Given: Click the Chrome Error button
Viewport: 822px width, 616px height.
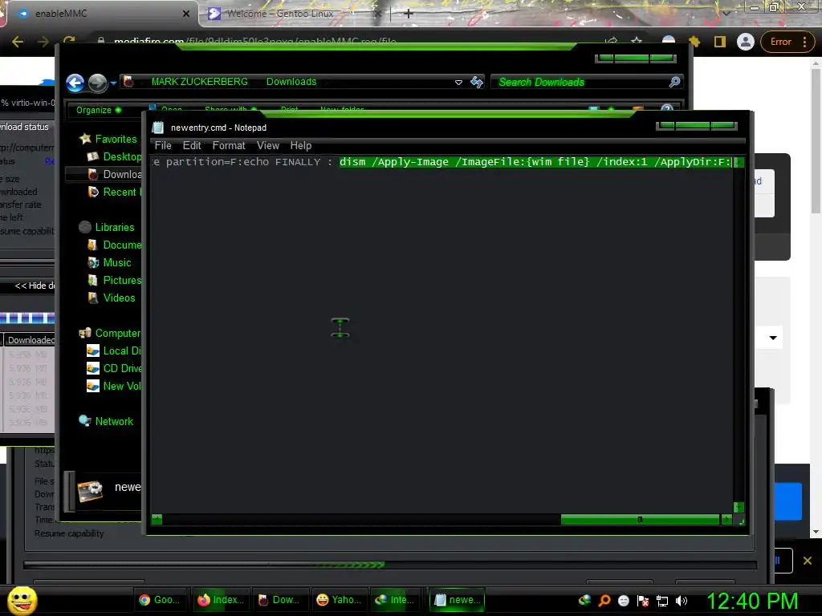Looking at the screenshot, I should coord(787,42).
